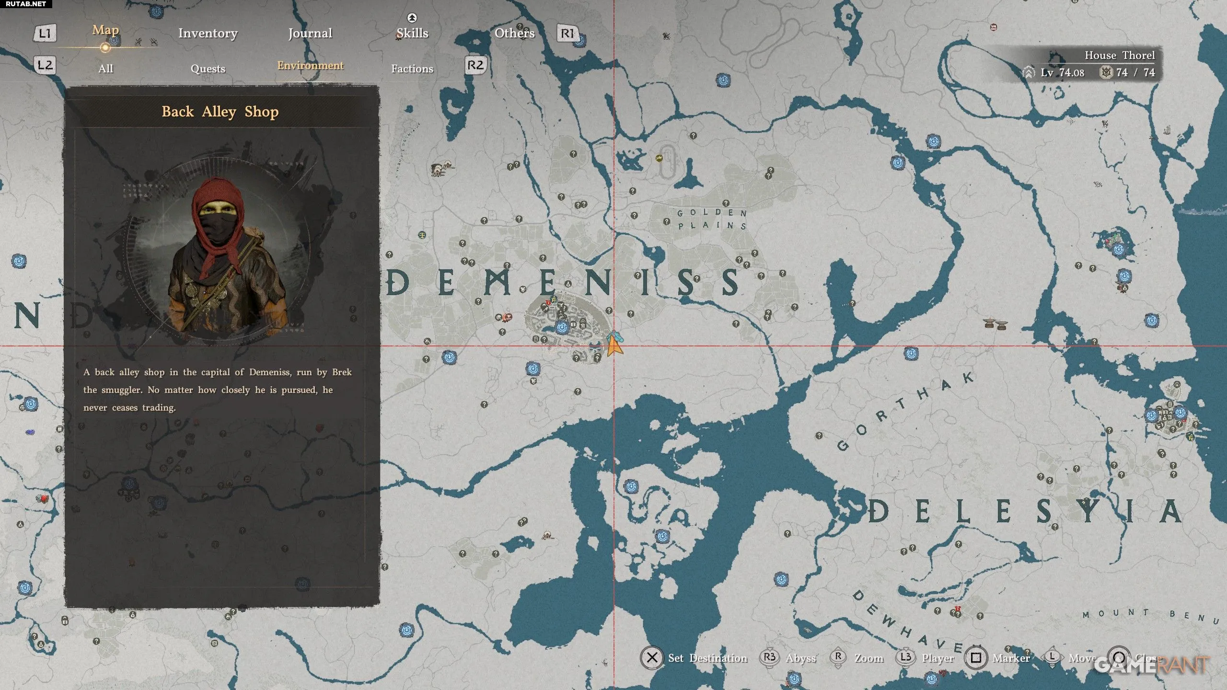Screen dimensions: 1227x690
Task: Open the Inventory tab
Action: tap(208, 33)
